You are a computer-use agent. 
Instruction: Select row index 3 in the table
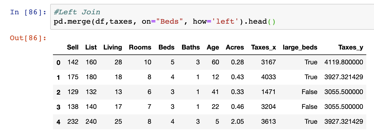pyautogui.click(x=58, y=107)
